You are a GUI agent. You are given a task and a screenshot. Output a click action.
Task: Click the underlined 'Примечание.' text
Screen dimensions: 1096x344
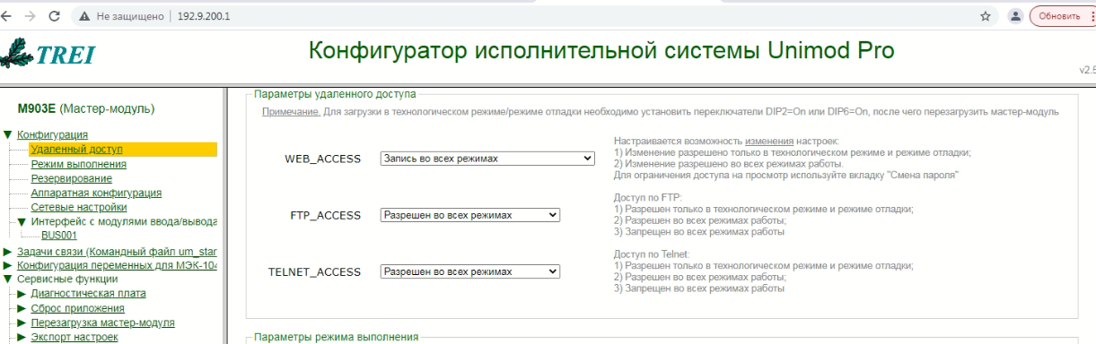290,112
